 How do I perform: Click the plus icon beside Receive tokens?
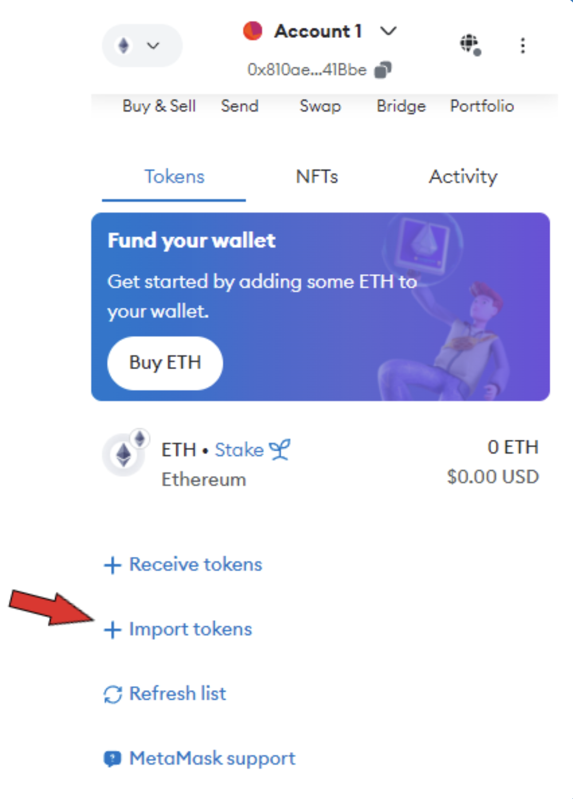point(112,565)
